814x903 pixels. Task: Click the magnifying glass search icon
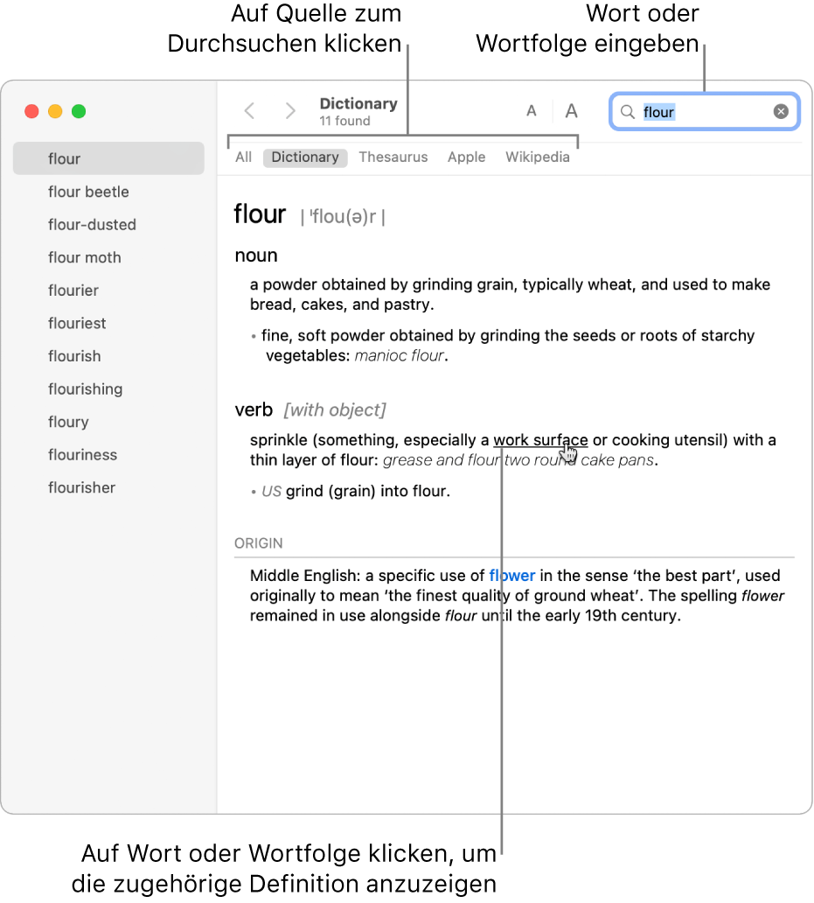click(628, 112)
